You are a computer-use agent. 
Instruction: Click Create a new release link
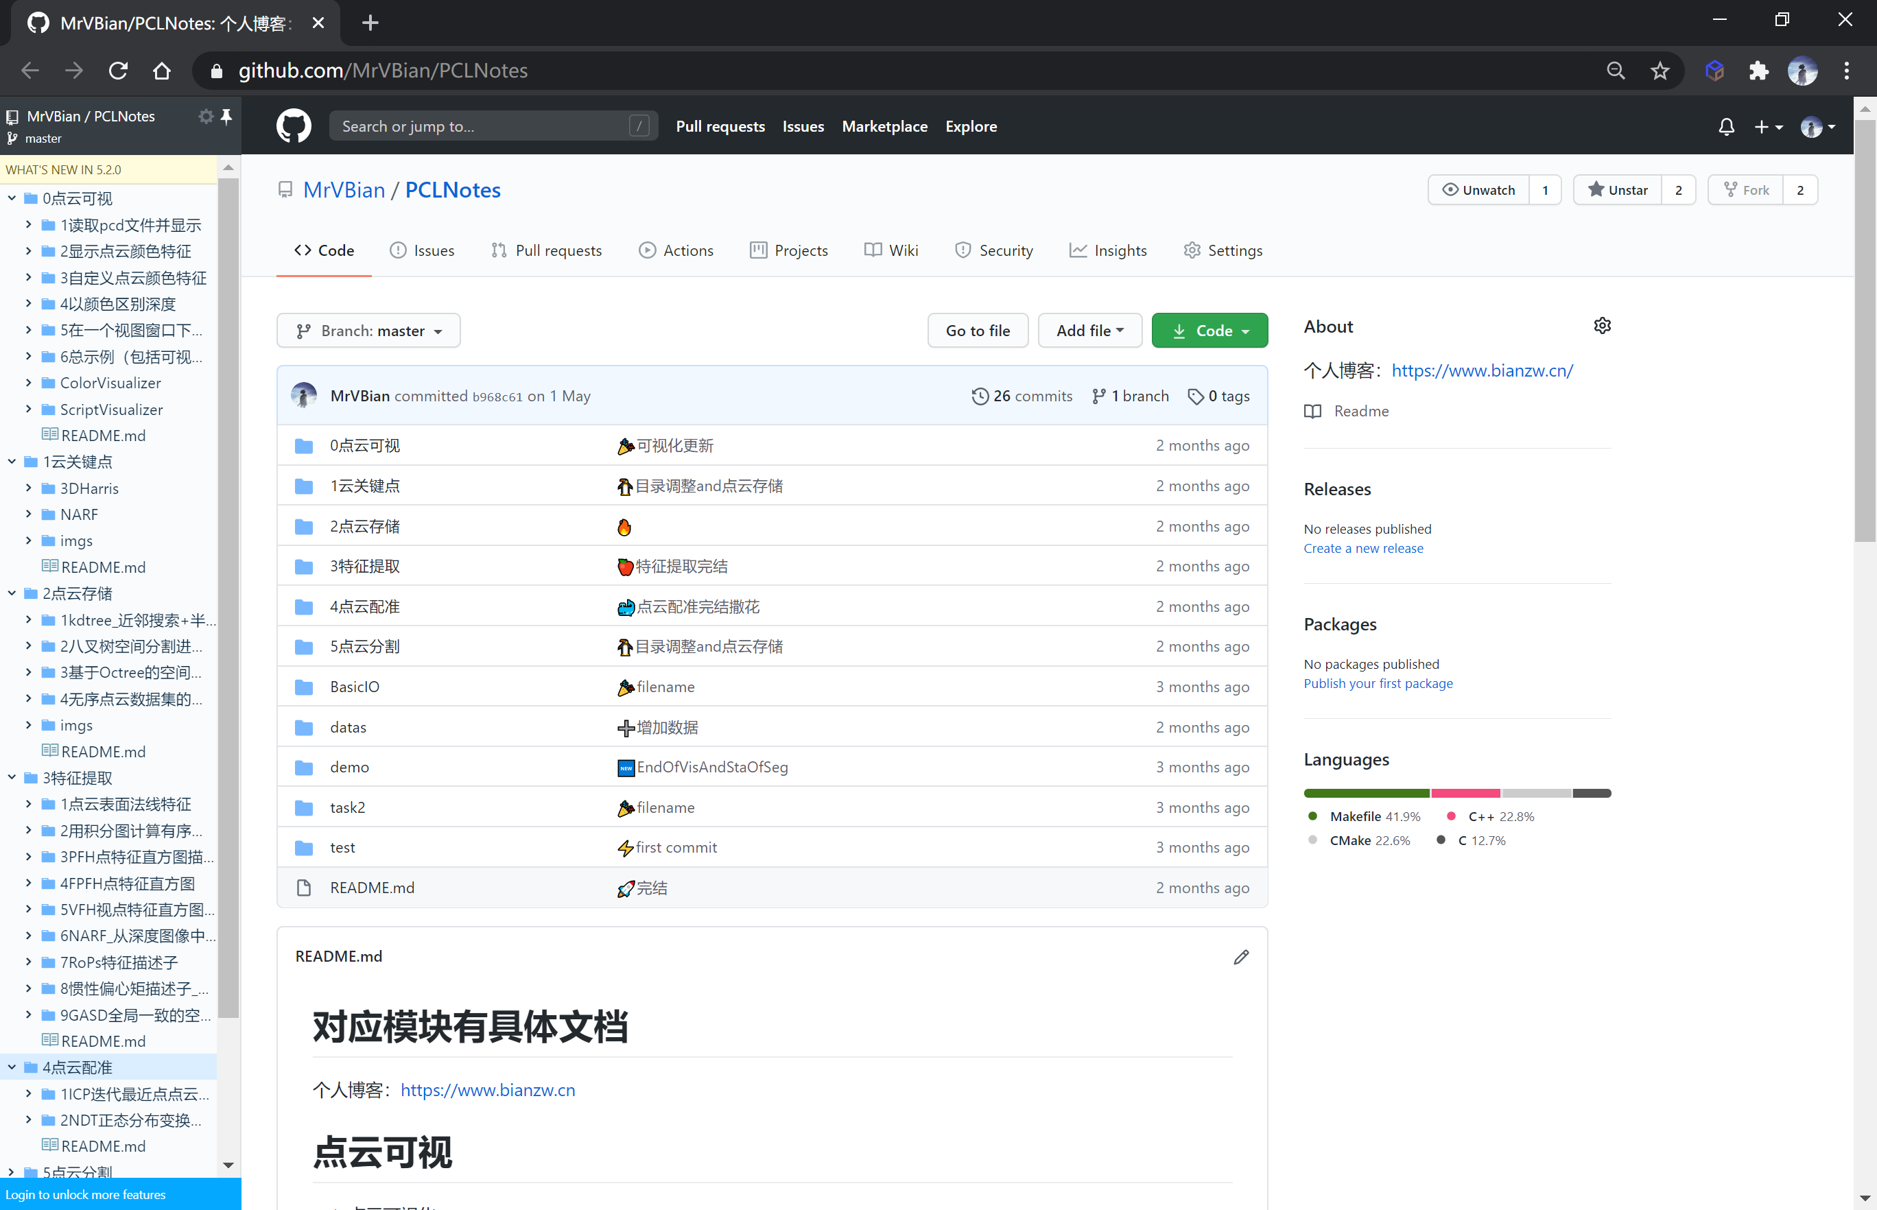[x=1363, y=549]
